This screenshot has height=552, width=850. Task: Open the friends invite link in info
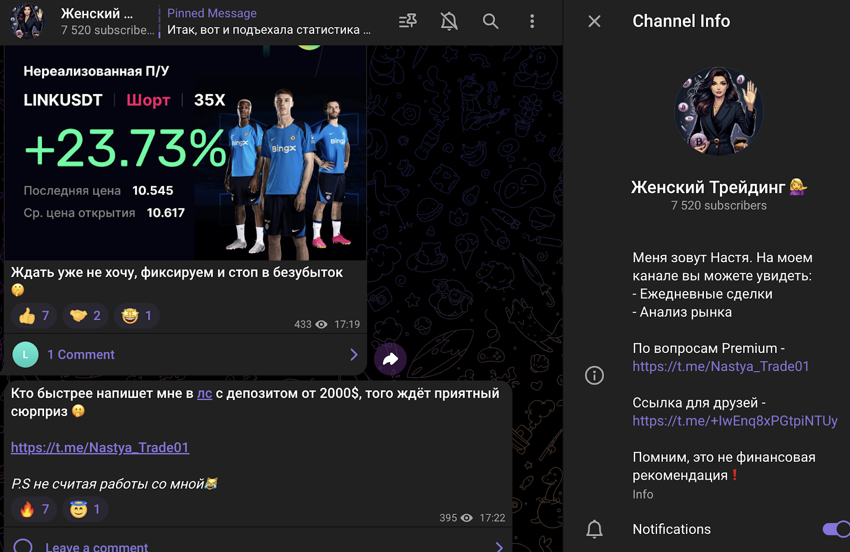coord(735,421)
